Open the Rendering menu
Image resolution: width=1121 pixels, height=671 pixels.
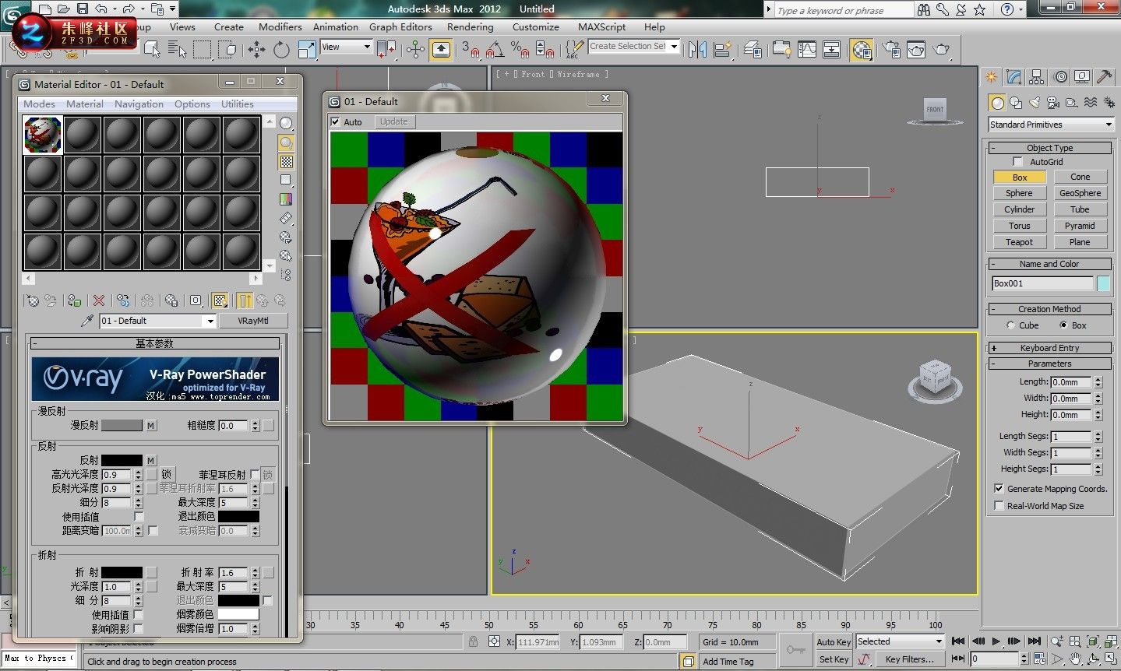[x=470, y=26]
